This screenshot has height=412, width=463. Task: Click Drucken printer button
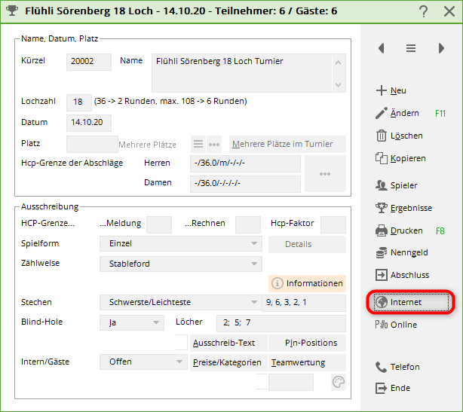click(x=400, y=230)
